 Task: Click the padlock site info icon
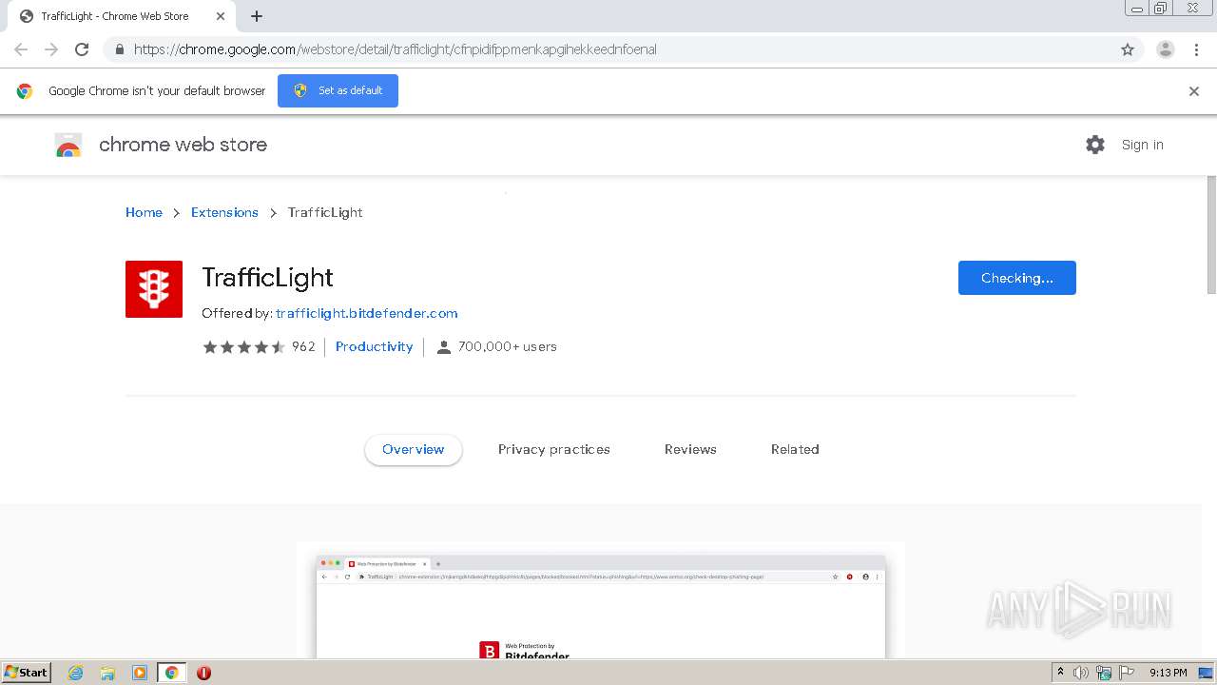coord(119,49)
